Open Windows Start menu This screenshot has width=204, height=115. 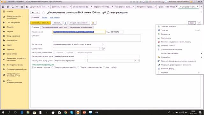(3, 112)
